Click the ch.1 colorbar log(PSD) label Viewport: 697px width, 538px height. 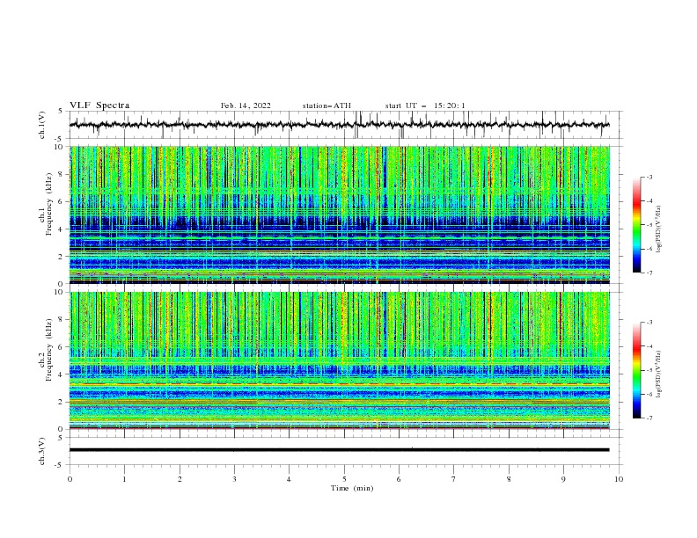point(659,229)
